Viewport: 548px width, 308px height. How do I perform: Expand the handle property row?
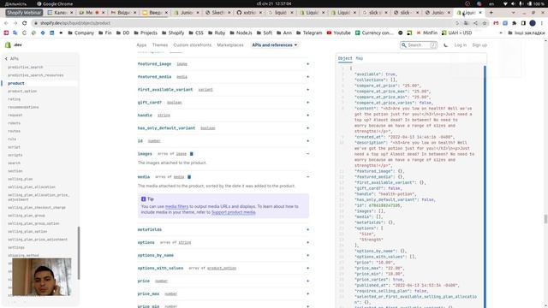223,115
